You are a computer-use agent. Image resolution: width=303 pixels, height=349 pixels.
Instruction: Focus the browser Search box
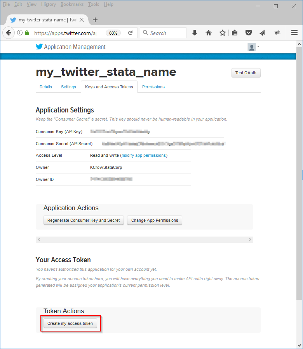coord(163,33)
